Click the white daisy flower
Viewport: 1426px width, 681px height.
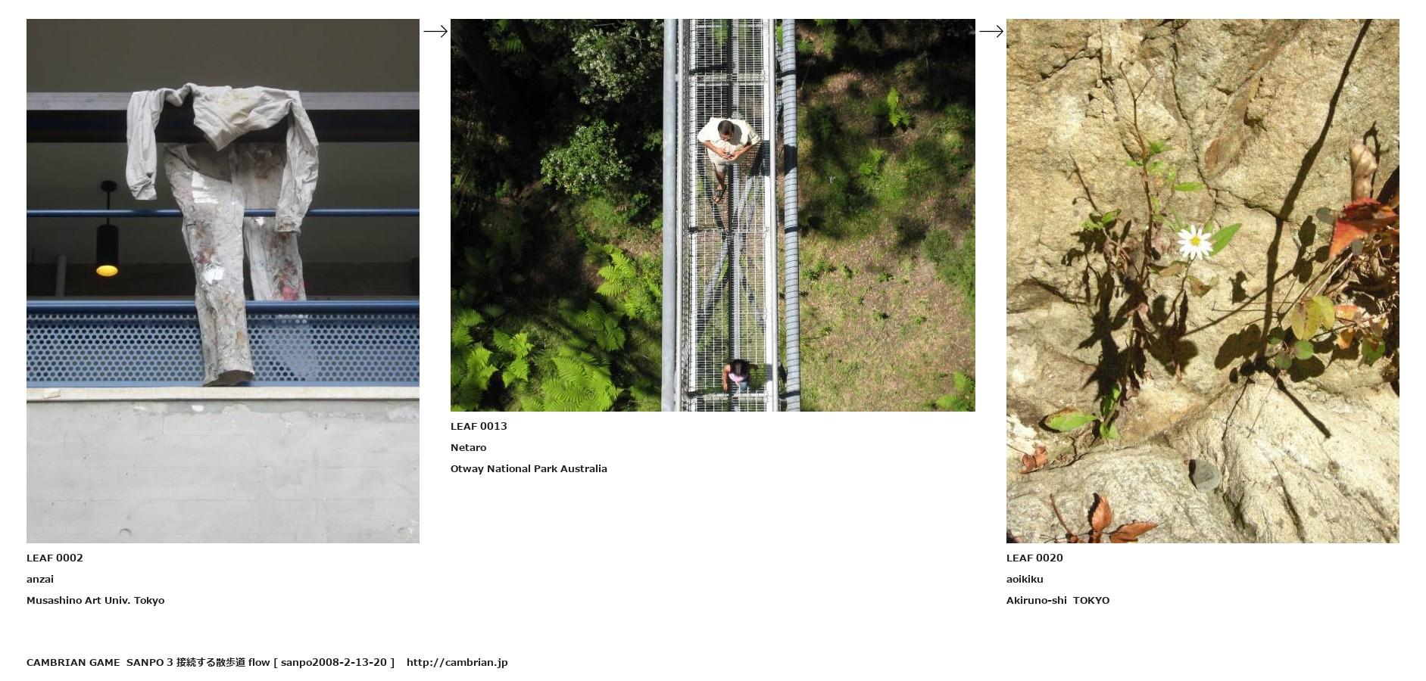tap(1195, 242)
